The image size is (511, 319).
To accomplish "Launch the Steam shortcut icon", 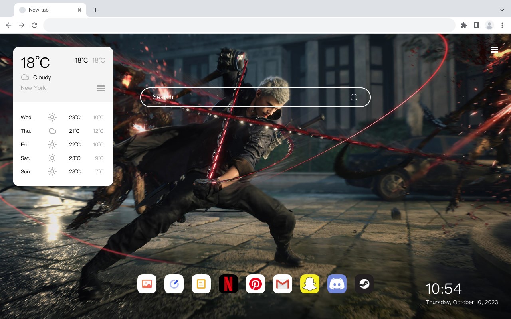I will pyautogui.click(x=364, y=284).
